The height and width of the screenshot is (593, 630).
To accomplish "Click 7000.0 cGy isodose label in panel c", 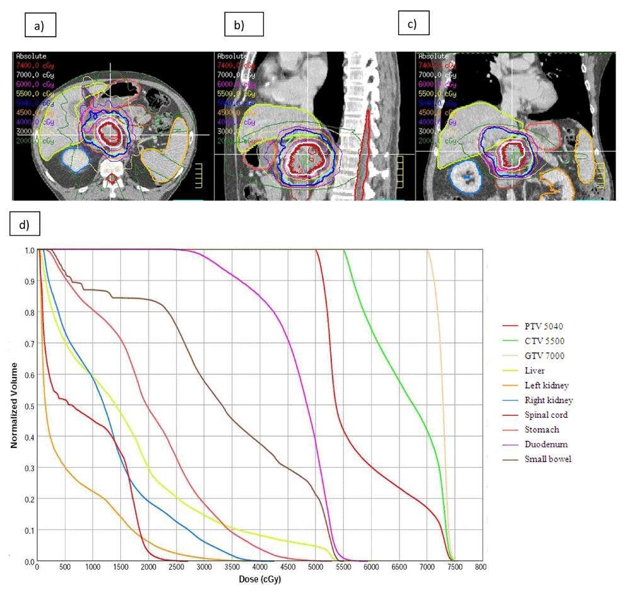I will pyautogui.click(x=438, y=75).
